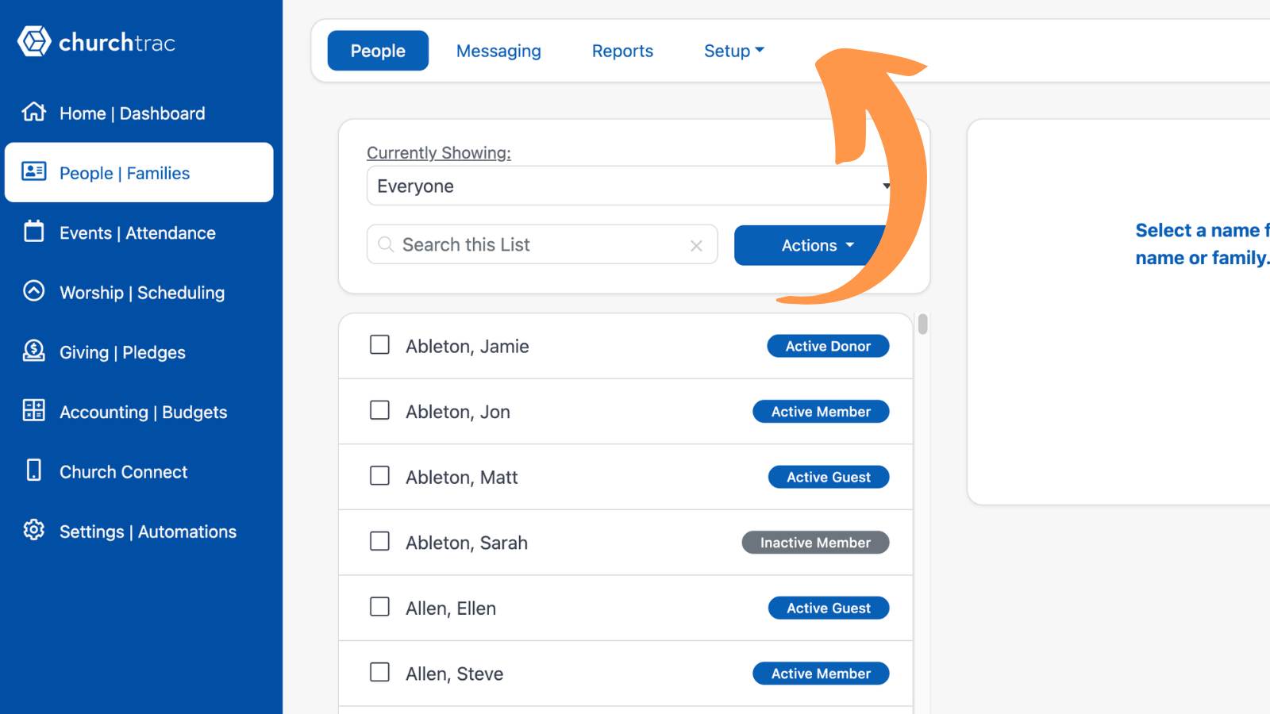Click the people list scrollbar handle

coord(922,324)
